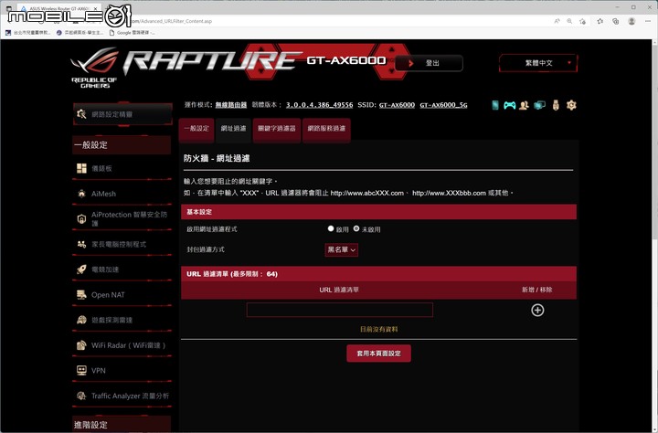The height and width of the screenshot is (433, 658).
Task: Open the guest network users icon
Action: pos(524,105)
